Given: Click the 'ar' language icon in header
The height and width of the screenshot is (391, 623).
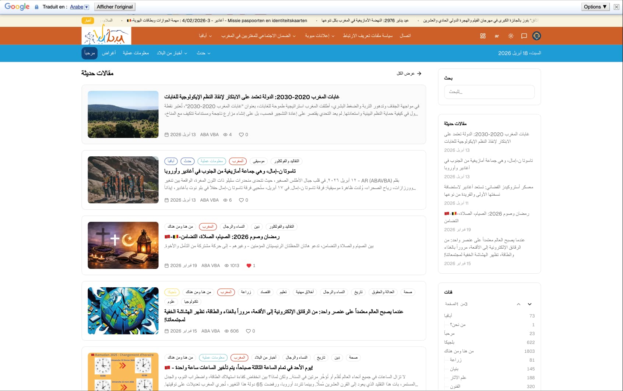Looking at the screenshot, I should (x=497, y=36).
